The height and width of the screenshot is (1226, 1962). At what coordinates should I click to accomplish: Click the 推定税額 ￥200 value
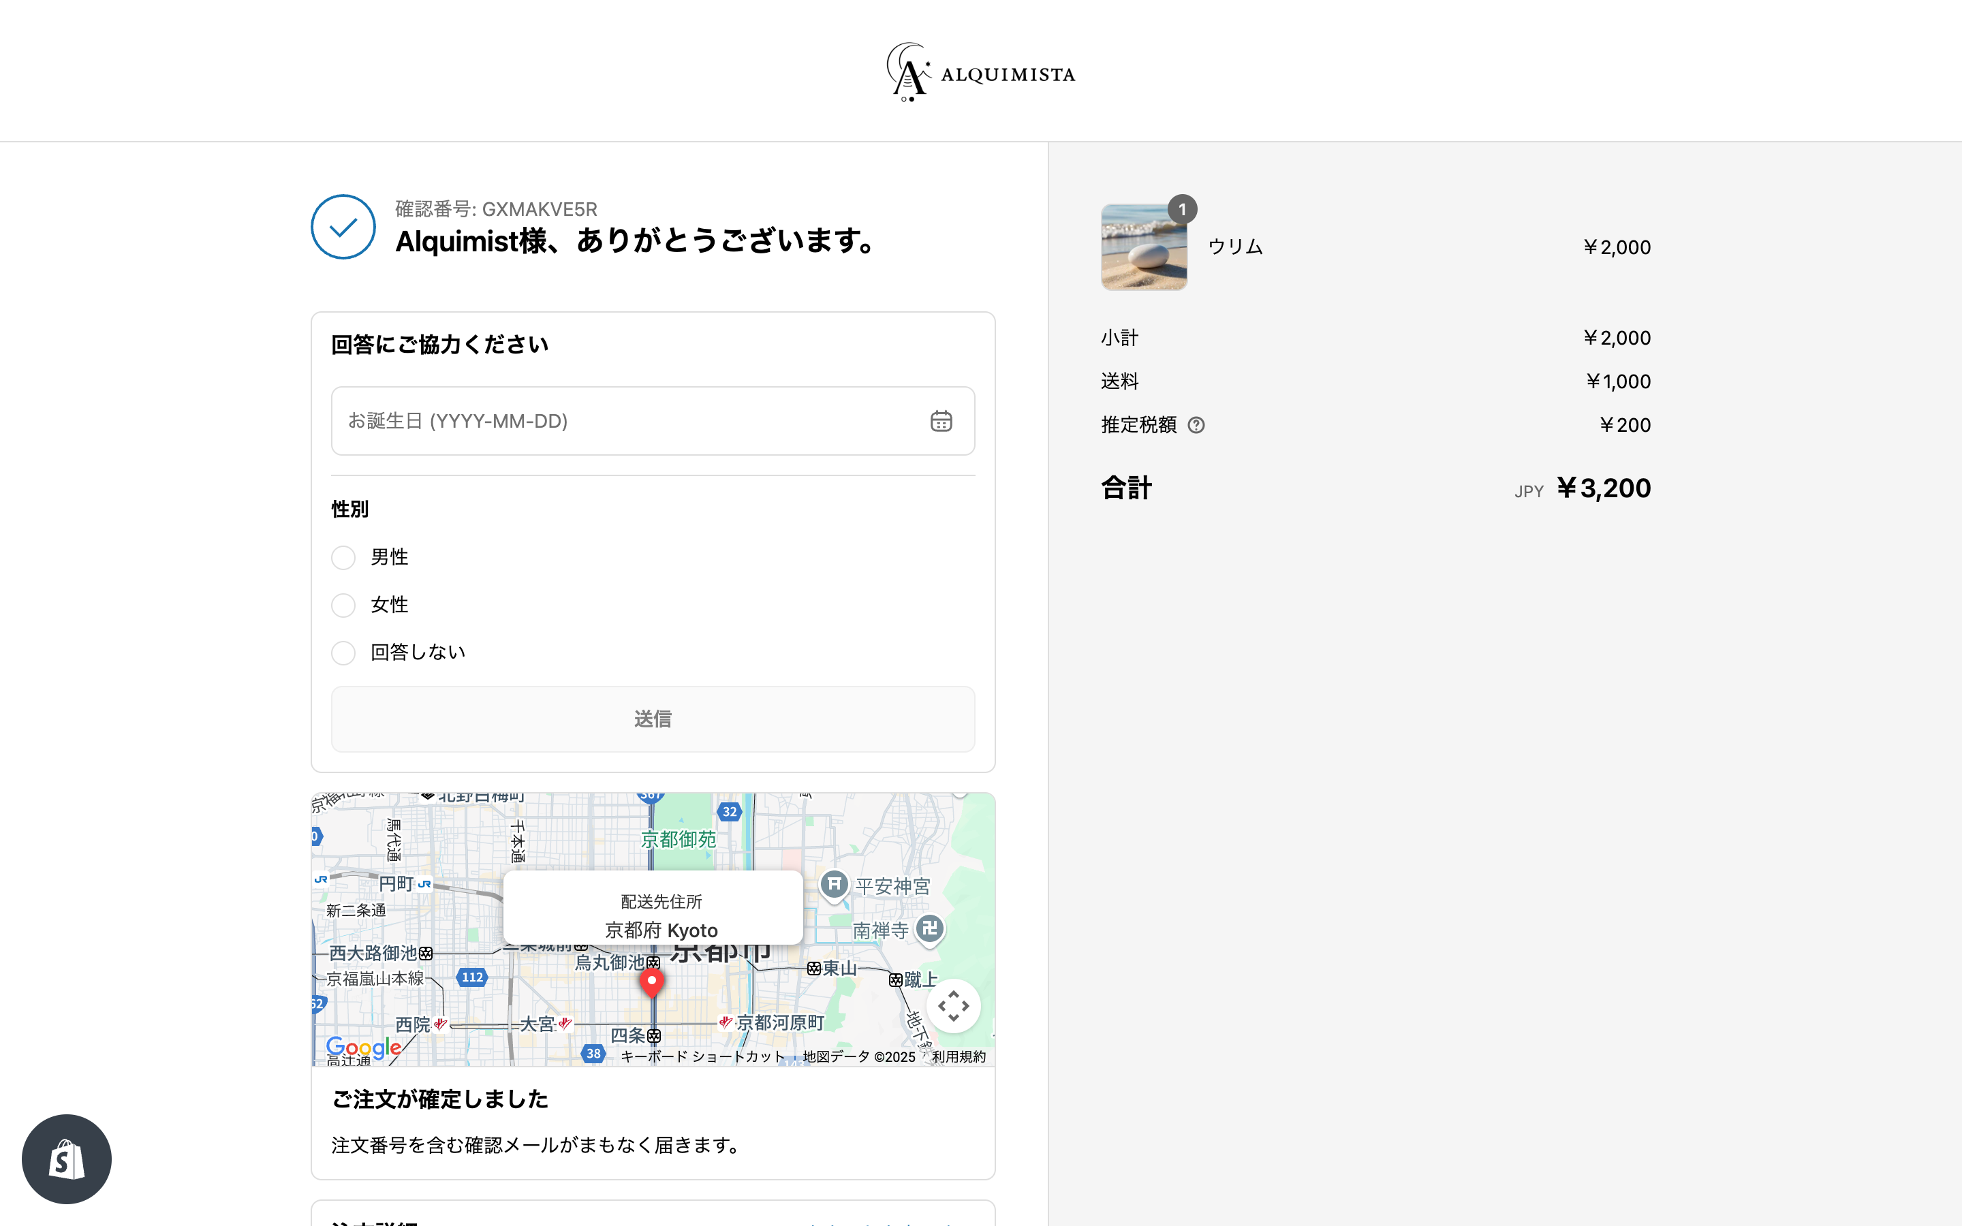(x=1625, y=425)
